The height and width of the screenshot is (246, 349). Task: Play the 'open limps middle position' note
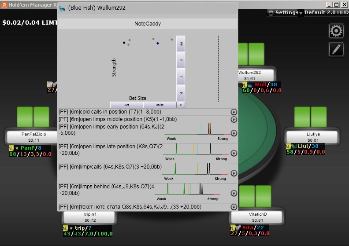[x=234, y=119]
